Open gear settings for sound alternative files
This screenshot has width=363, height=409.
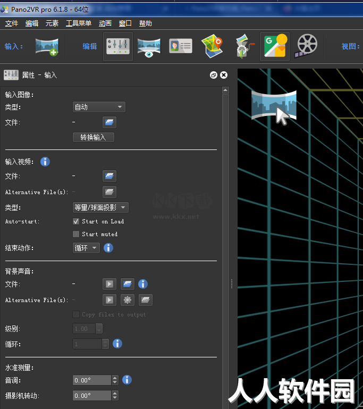[x=128, y=300]
